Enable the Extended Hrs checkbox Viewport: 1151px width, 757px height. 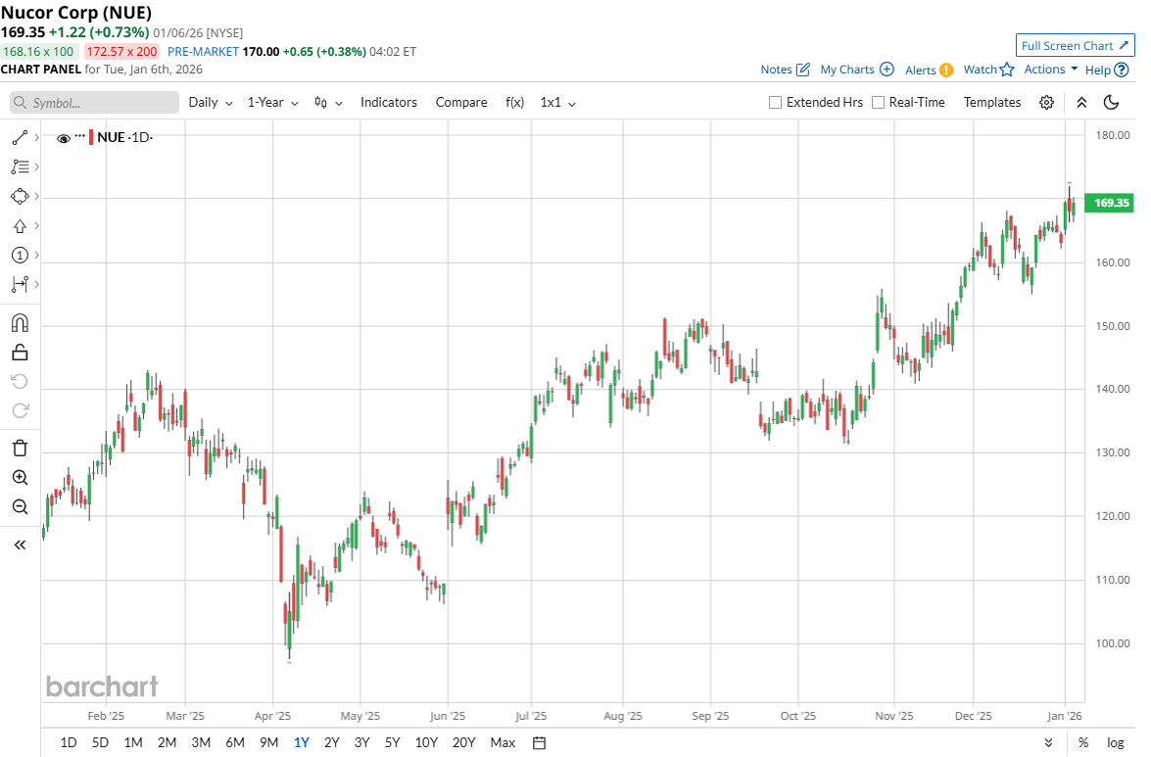[x=776, y=103]
